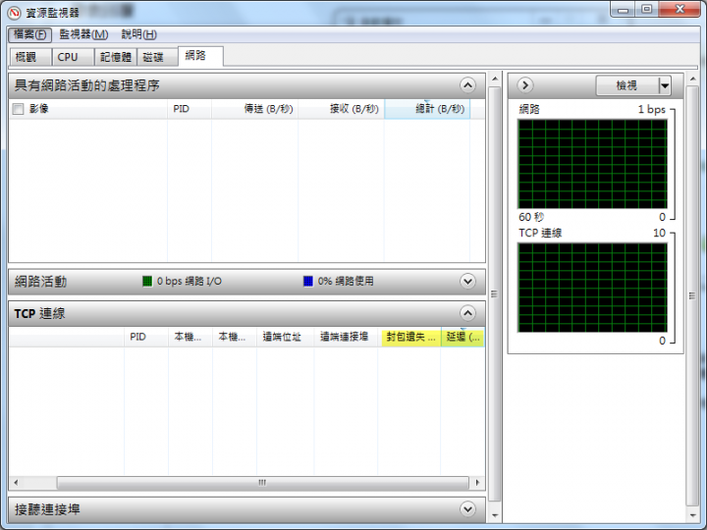Click the 0 bps 網路 I/O text
Viewport: 707px width, 530px height.
190,282
